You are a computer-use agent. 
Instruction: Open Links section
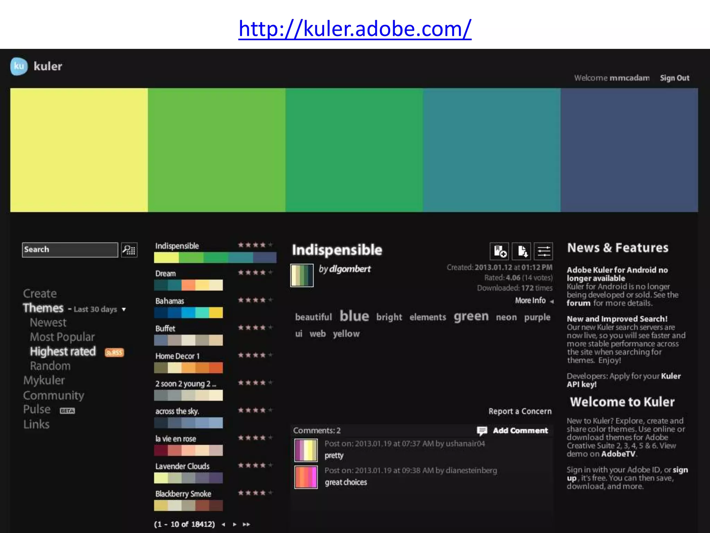tap(36, 424)
